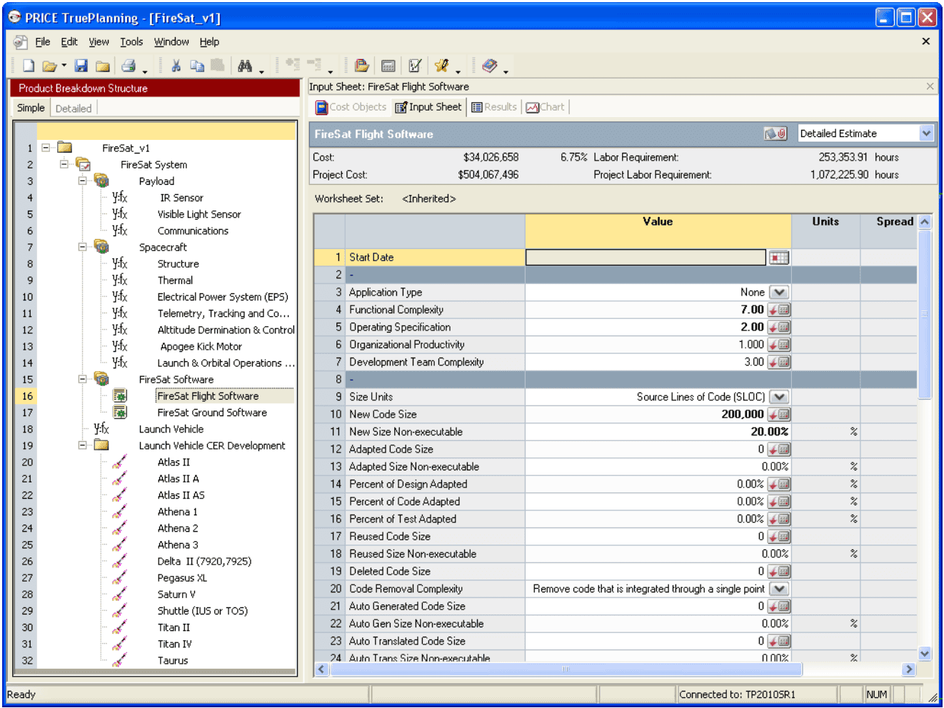Viewport: 944px width, 708px height.
Task: Open calculator icon for Reused Code Size row
Action: coord(779,537)
